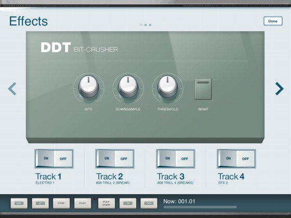Toggle the WRAP switch on bit-crusher
The image size is (291, 218).
[x=203, y=89]
